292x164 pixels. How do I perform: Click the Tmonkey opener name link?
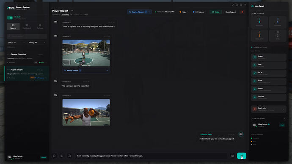pyautogui.click(x=65, y=14)
